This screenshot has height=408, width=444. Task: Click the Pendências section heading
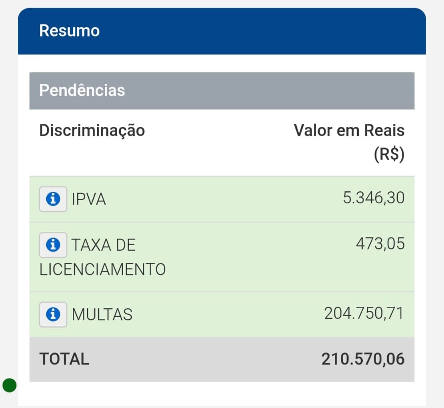coord(82,90)
